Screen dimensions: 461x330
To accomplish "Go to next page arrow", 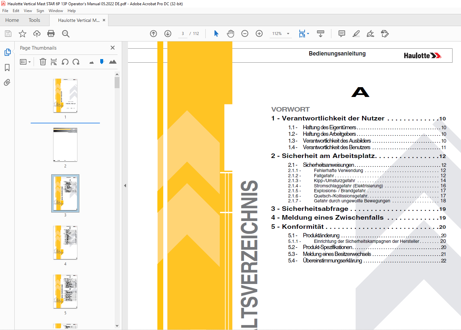I will point(168,34).
